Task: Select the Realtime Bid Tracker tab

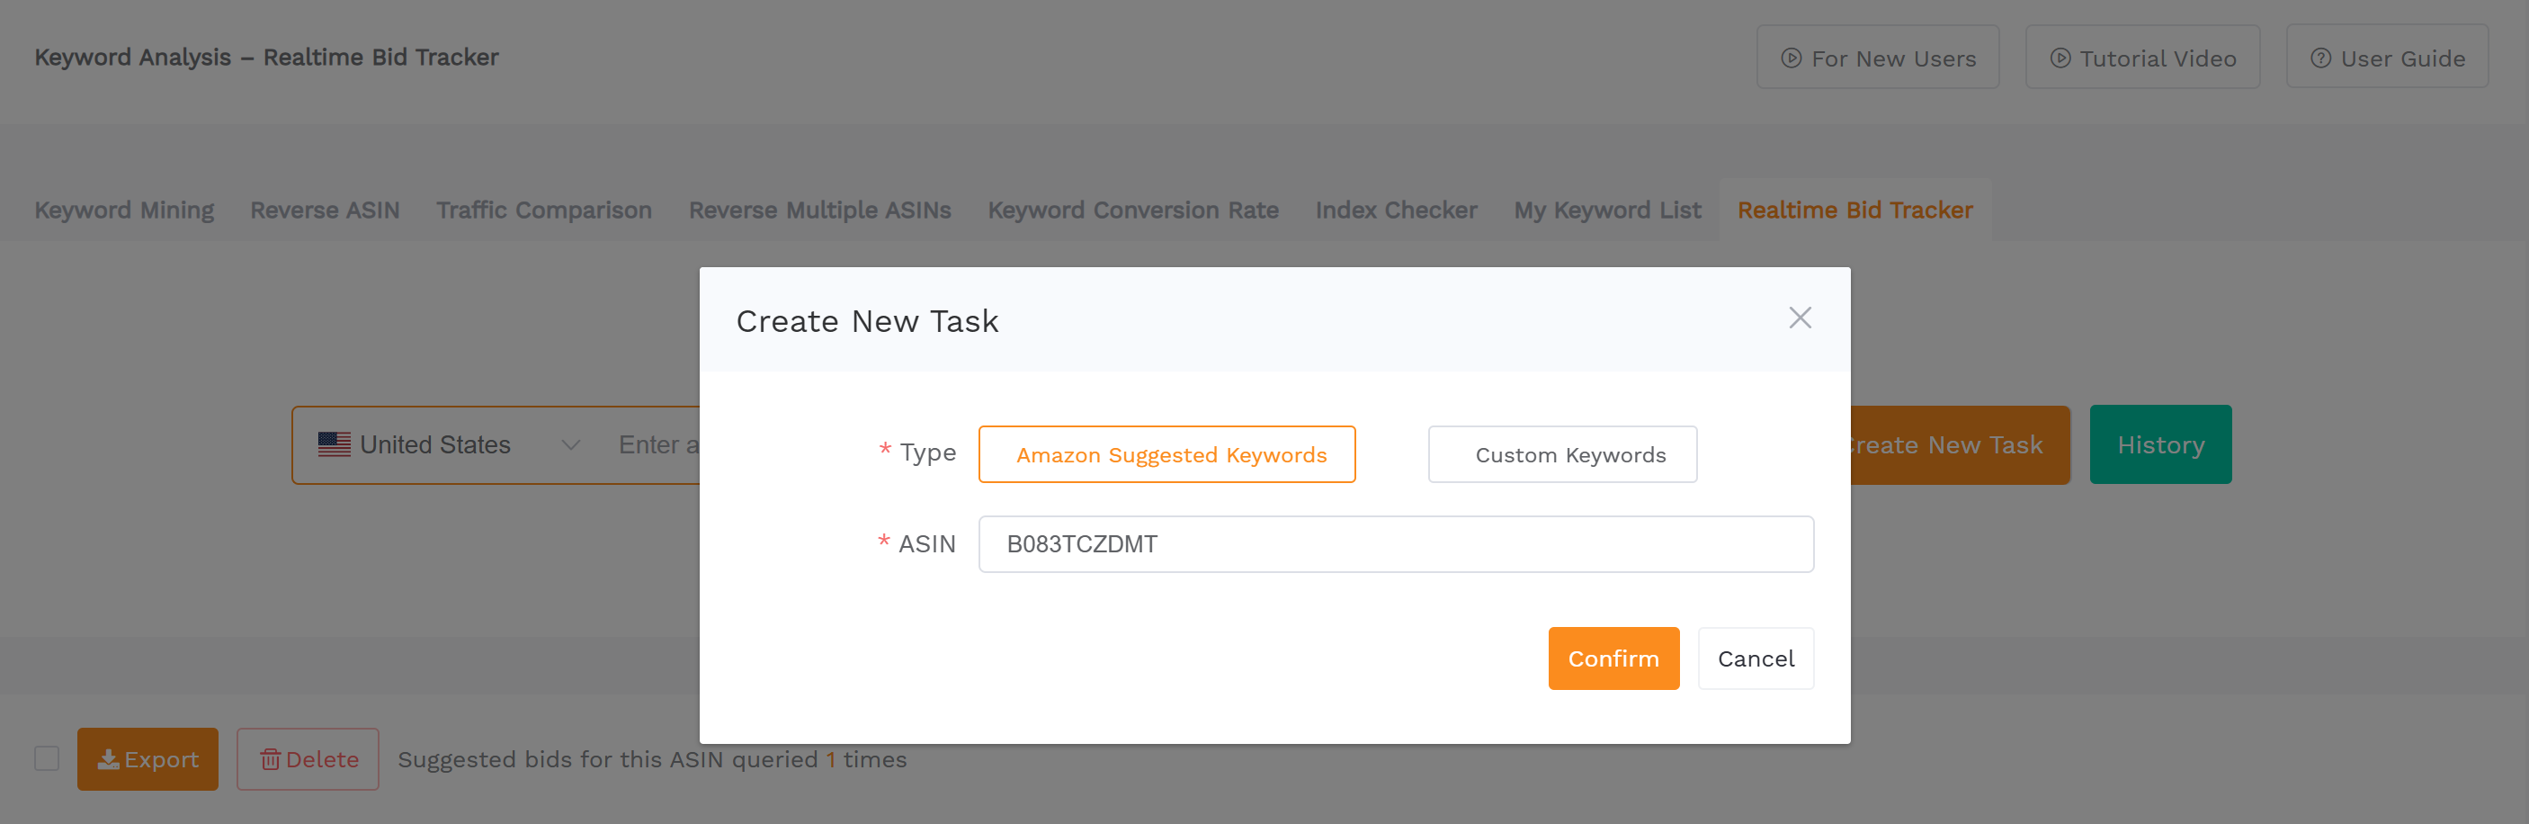Action: tap(1854, 210)
